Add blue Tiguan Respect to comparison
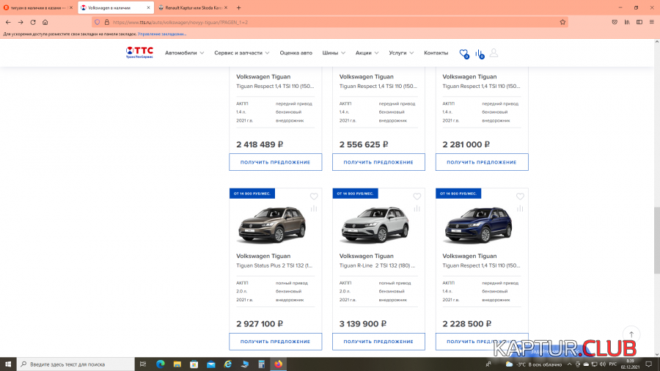Screen dimensions: 660x371 pyautogui.click(x=520, y=209)
